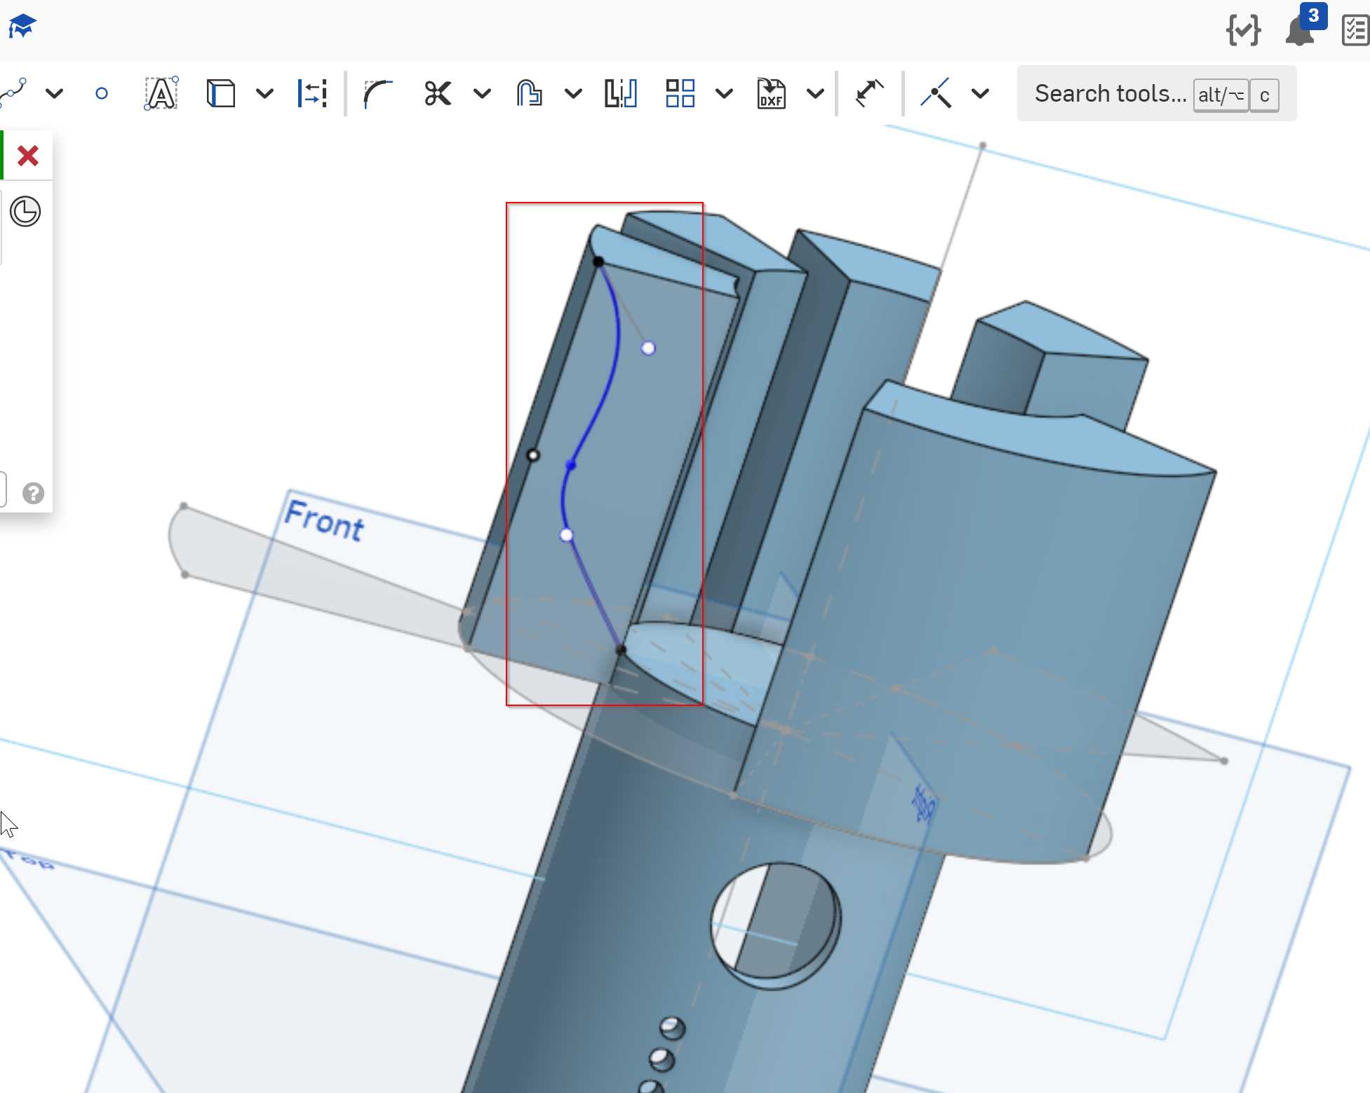The height and width of the screenshot is (1093, 1370).
Task: Expand the Offset tool dropdown arrow
Action: [573, 93]
